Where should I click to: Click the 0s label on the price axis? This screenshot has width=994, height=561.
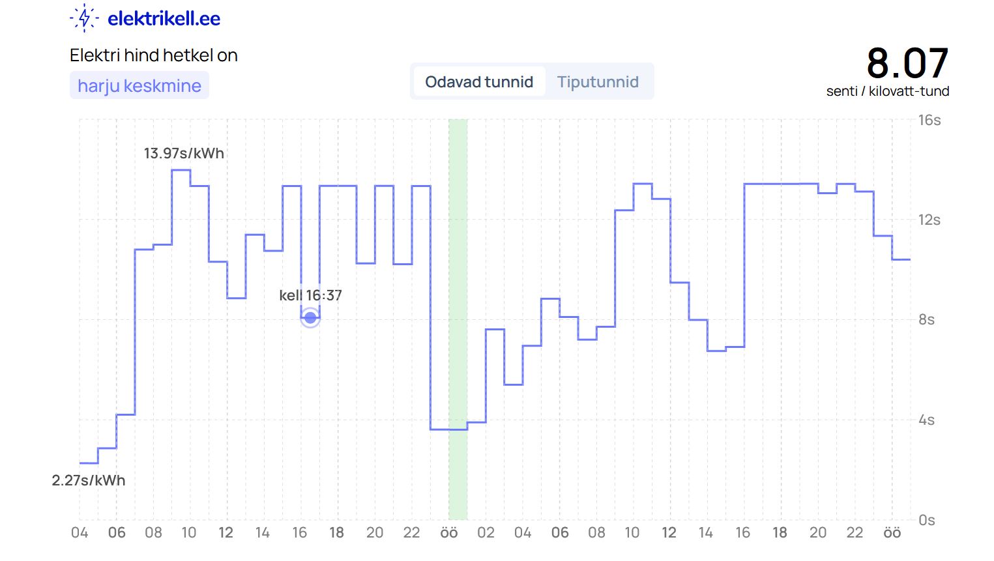tap(926, 520)
